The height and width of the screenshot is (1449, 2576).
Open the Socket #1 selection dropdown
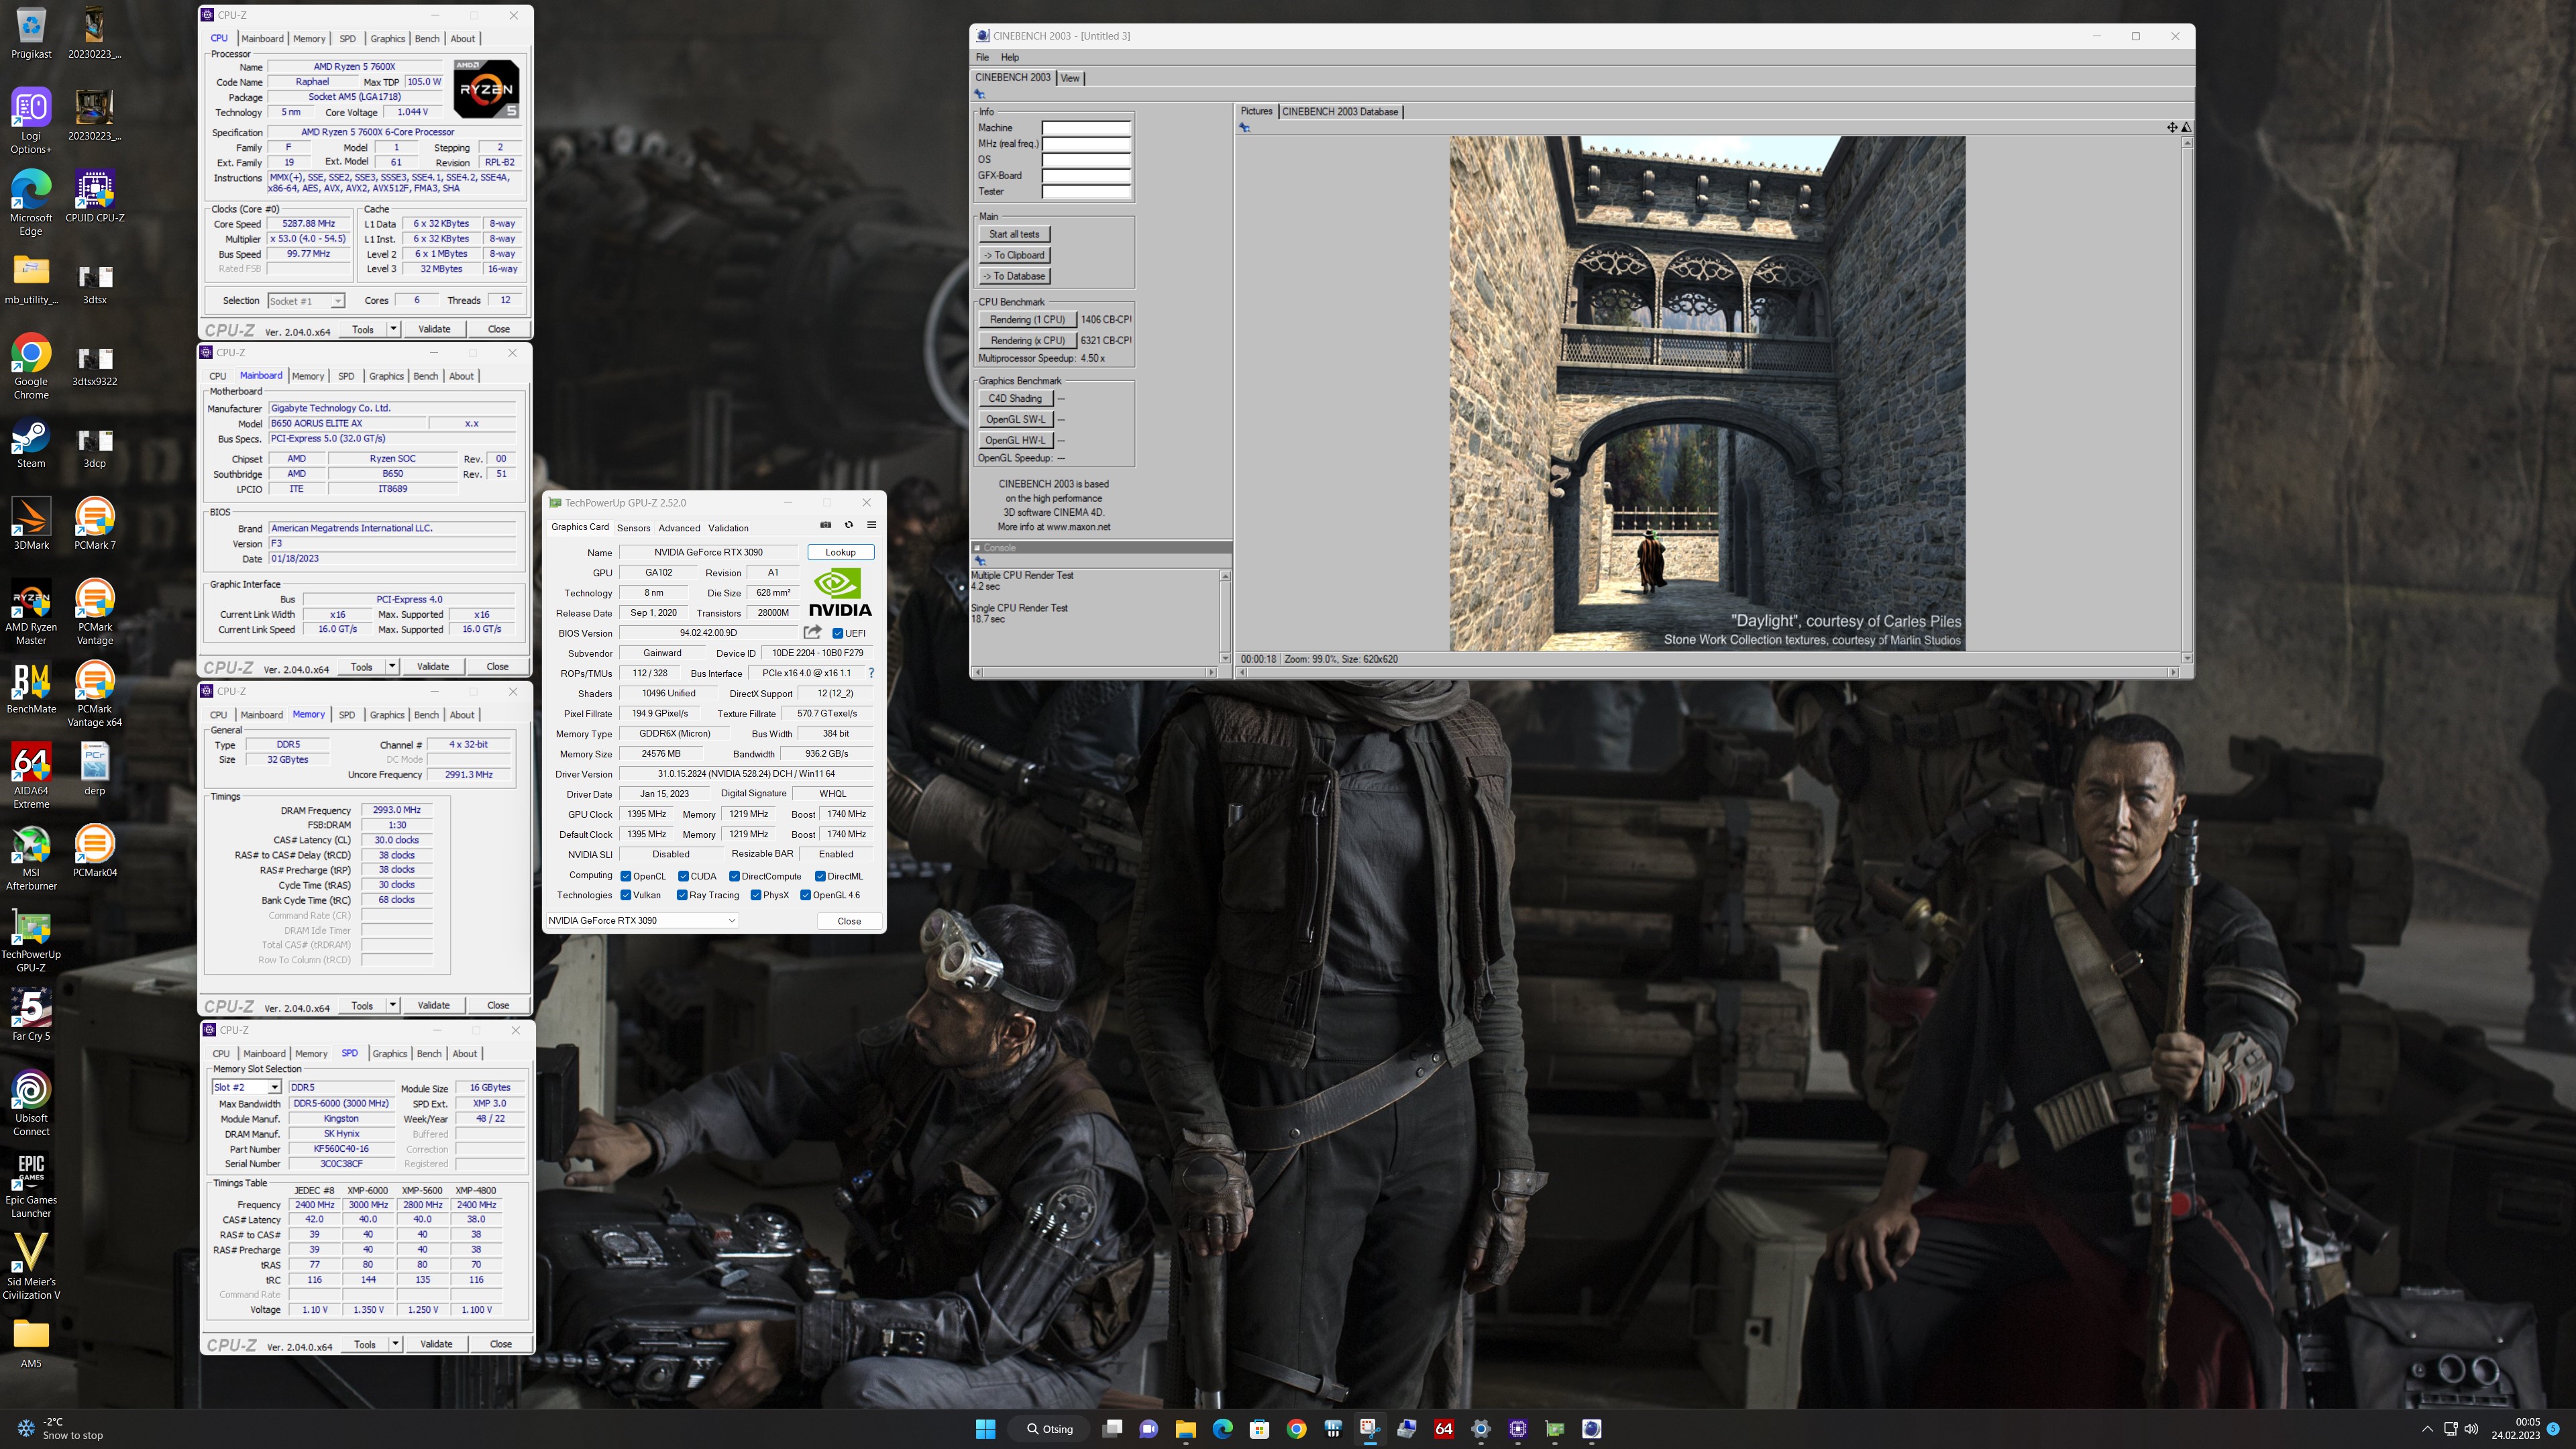pyautogui.click(x=306, y=301)
